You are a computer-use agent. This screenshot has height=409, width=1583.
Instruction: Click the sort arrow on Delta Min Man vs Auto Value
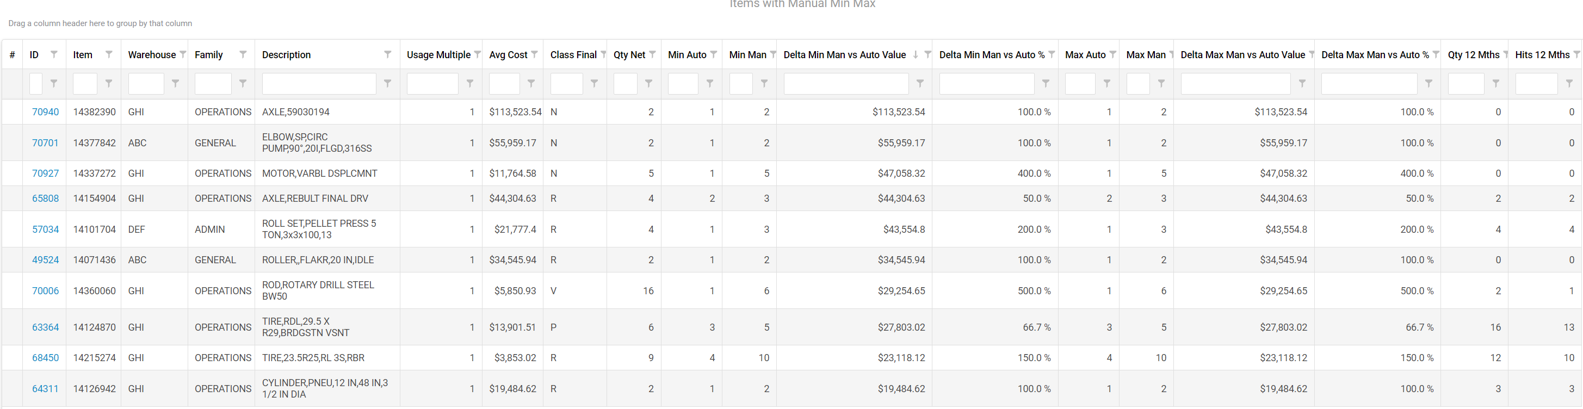tap(916, 54)
